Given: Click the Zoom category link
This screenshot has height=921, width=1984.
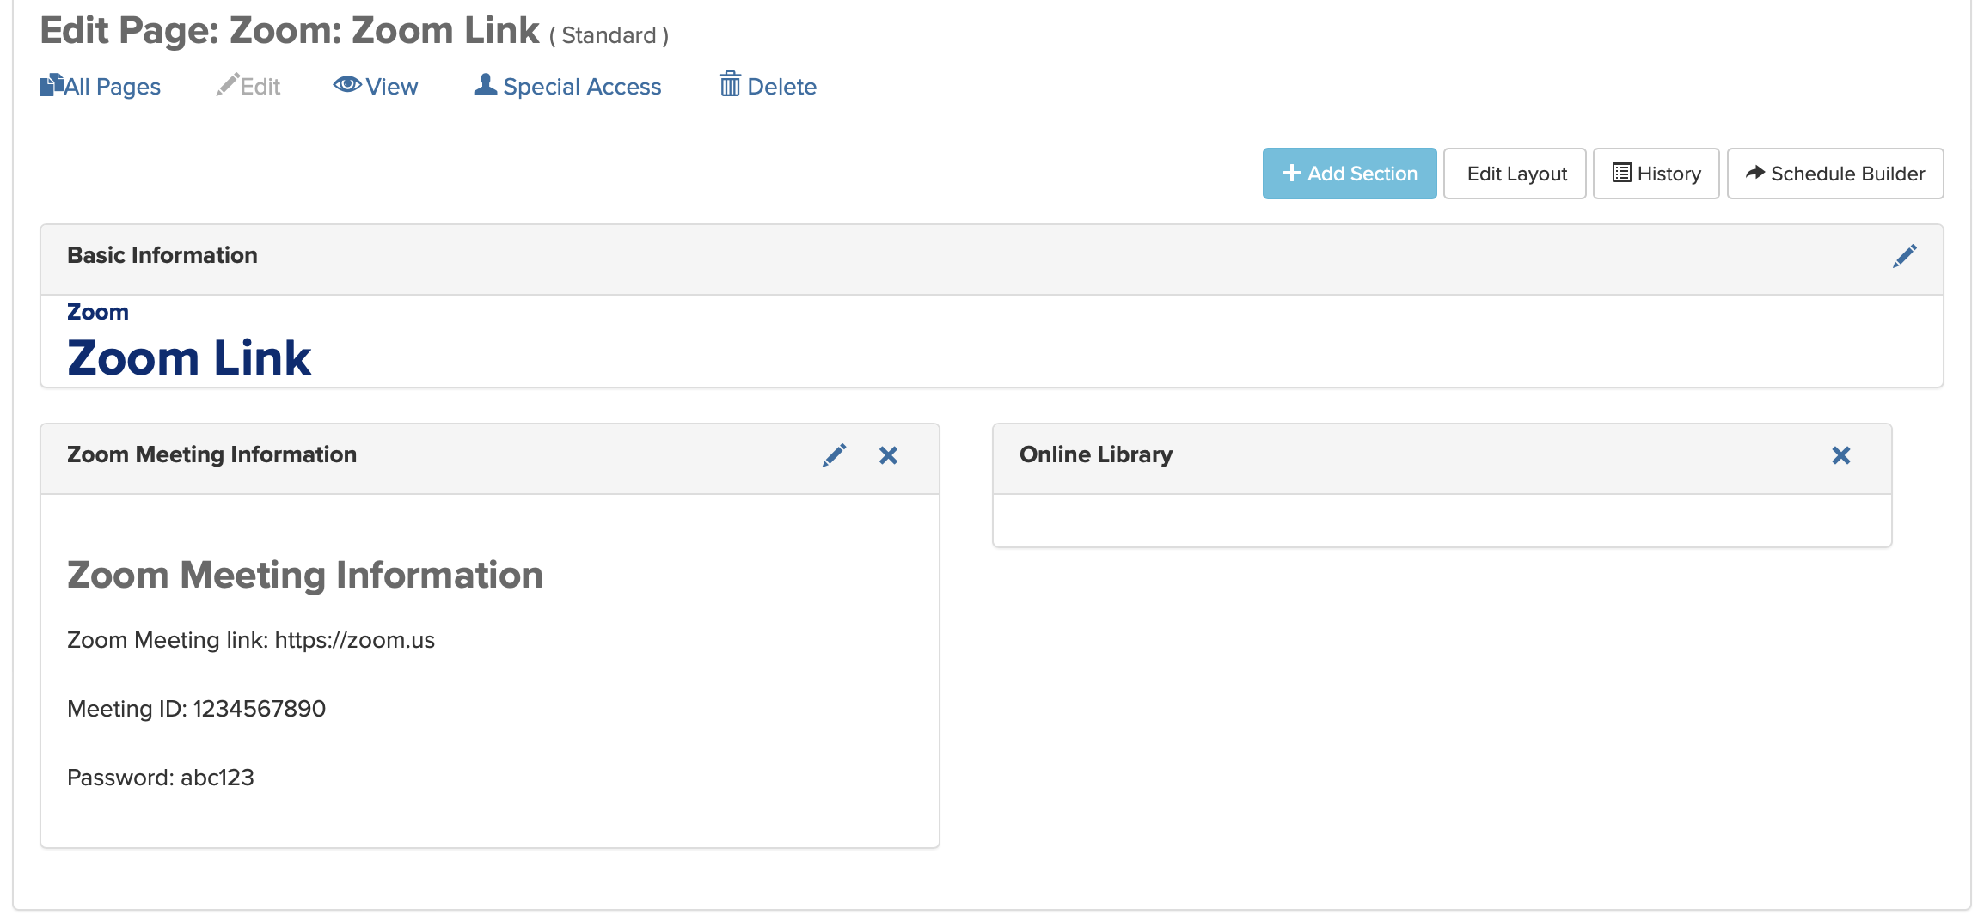Looking at the screenshot, I should [98, 312].
